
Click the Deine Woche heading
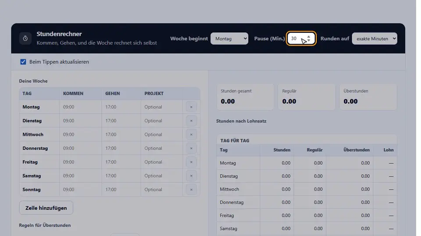(x=33, y=81)
